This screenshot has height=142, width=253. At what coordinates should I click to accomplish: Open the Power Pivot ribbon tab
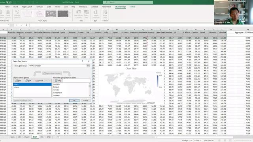tap(106, 7)
